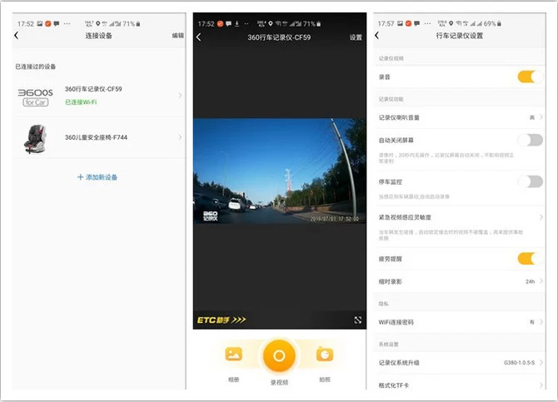Open the WiFi连接密码 setting row
The width and height of the screenshot is (558, 402).
pyautogui.click(x=458, y=321)
